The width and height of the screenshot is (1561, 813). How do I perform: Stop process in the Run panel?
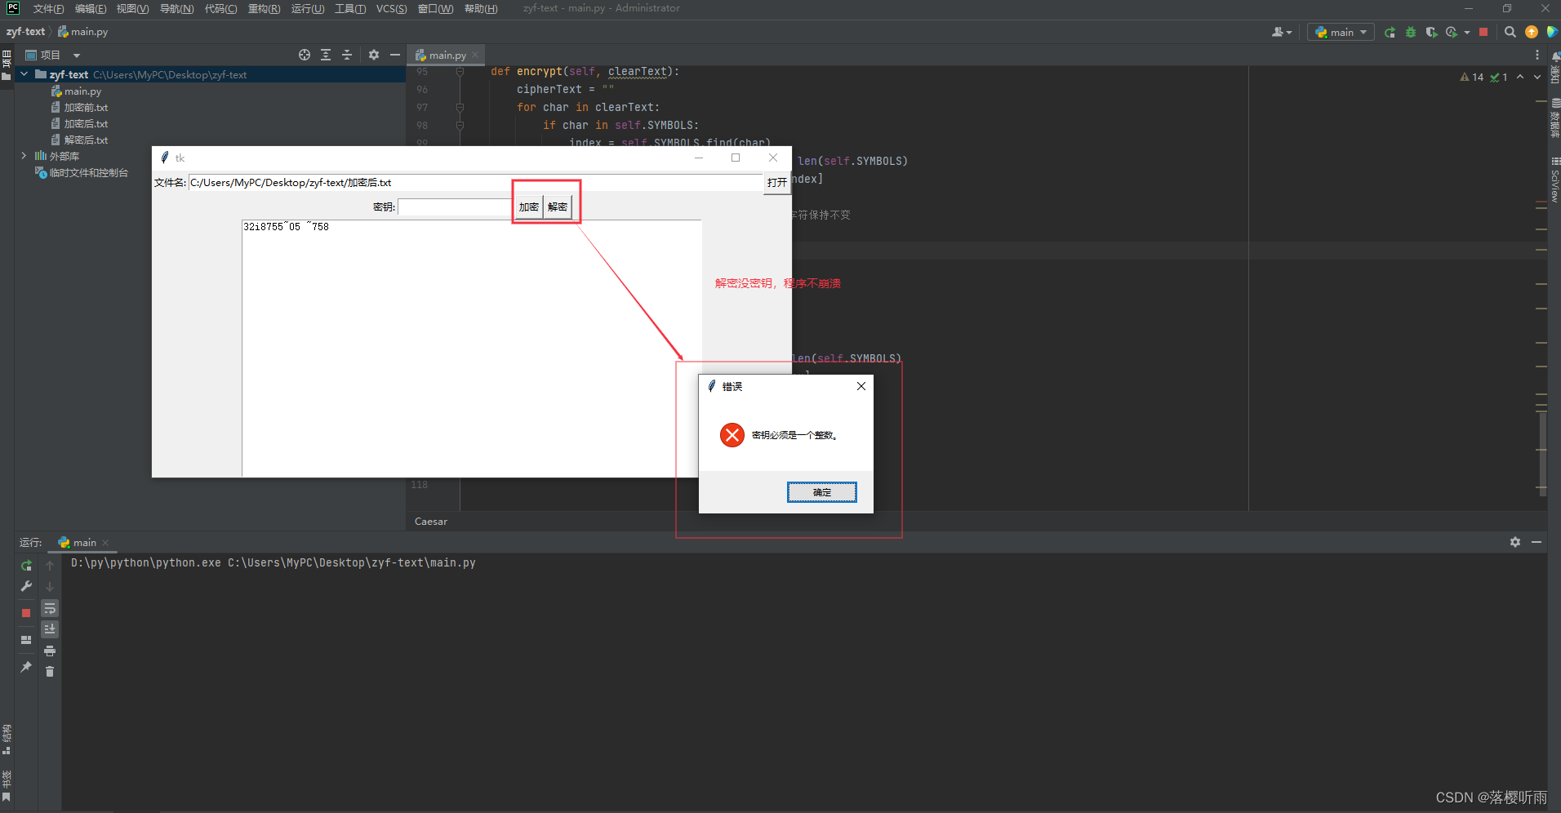[x=26, y=612]
